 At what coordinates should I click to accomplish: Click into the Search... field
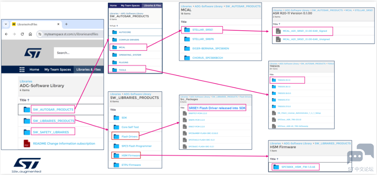tap(79, 53)
